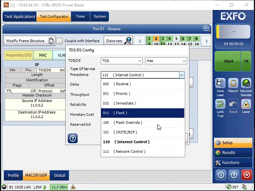Click the globe icon at status bar left

pyautogui.click(x=4, y=187)
